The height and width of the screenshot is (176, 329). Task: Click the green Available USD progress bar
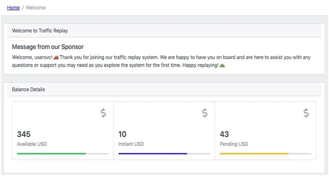51,154
